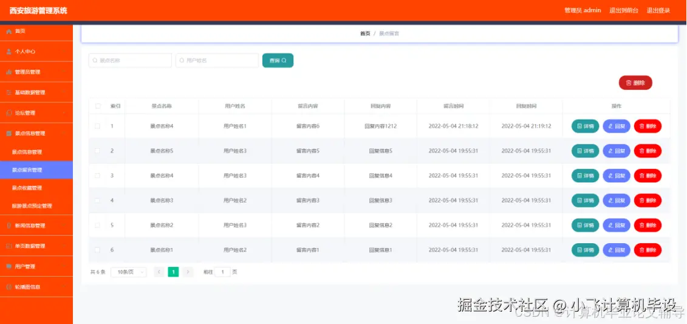Click the headset icon beside 论坛管理
Viewport: 687px width, 324px height.
tap(9, 112)
